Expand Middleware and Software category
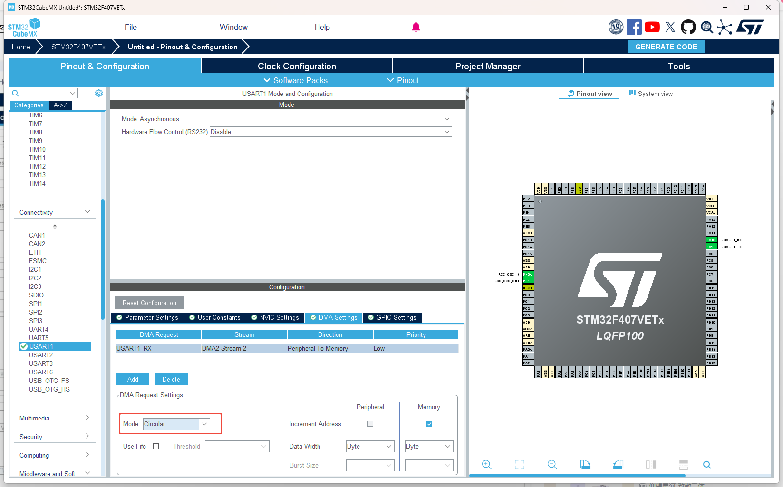The width and height of the screenshot is (783, 487). pyautogui.click(x=87, y=473)
